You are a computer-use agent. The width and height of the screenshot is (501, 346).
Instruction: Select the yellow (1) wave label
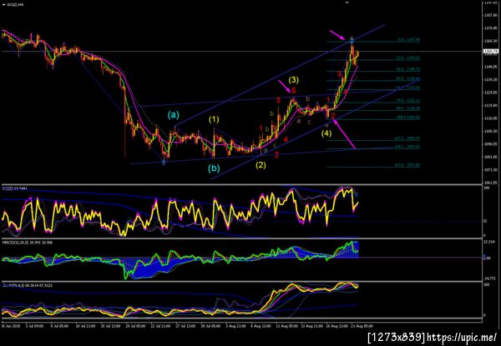214,120
